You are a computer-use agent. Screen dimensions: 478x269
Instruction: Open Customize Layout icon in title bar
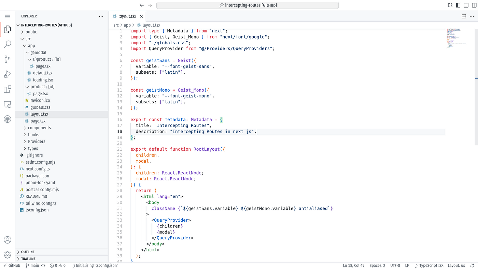click(x=450, y=5)
